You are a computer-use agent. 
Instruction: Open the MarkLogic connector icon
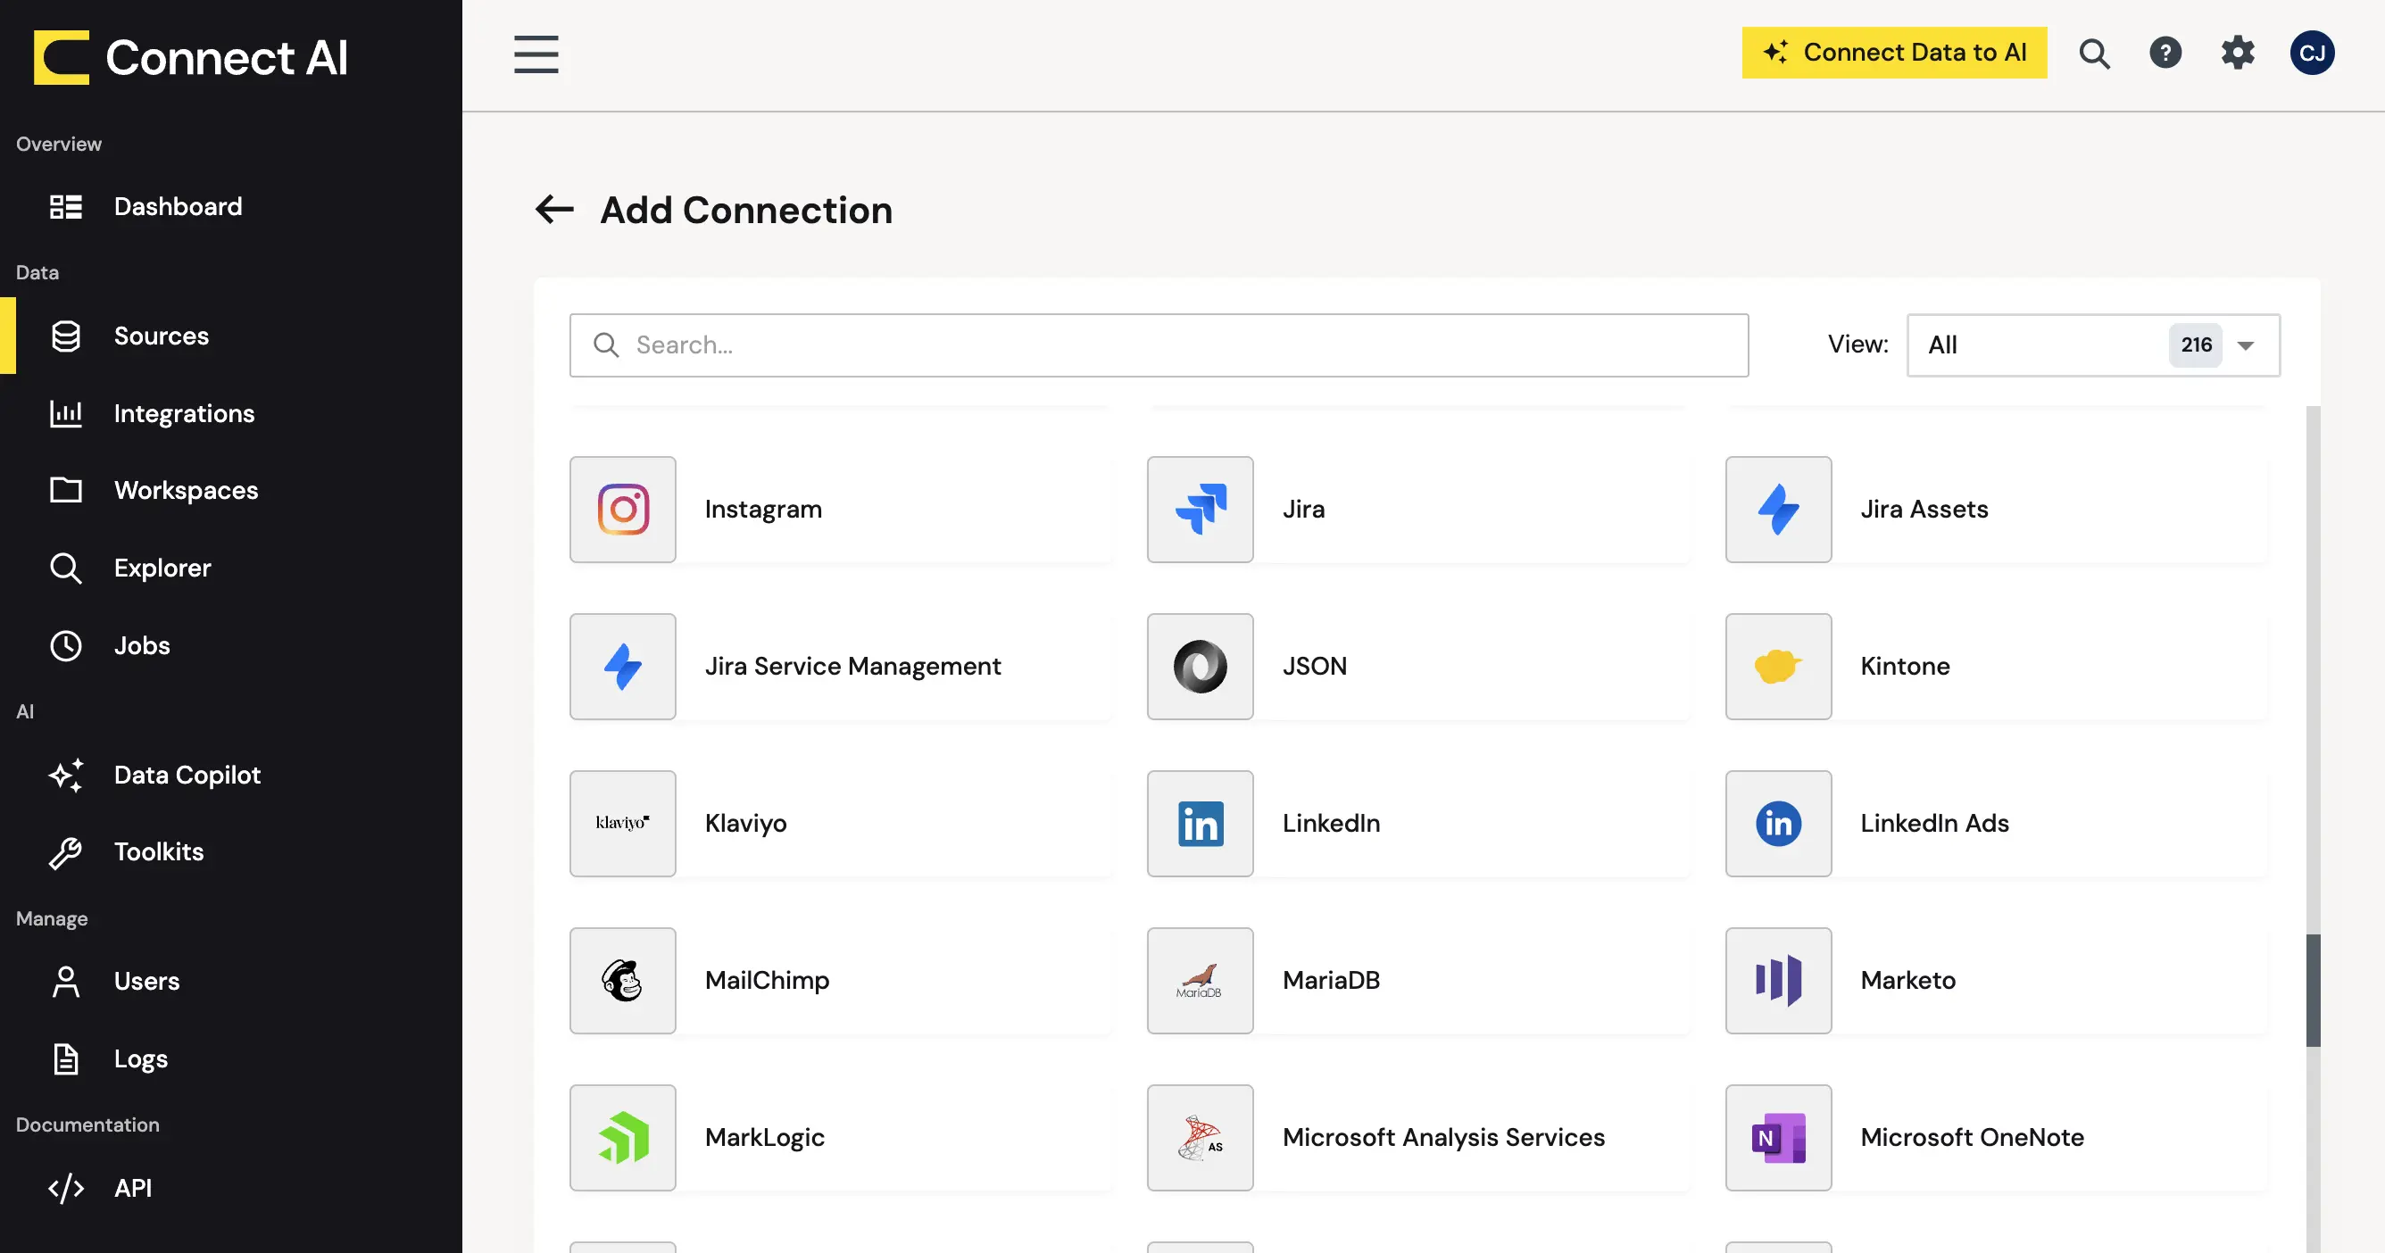(x=622, y=1137)
